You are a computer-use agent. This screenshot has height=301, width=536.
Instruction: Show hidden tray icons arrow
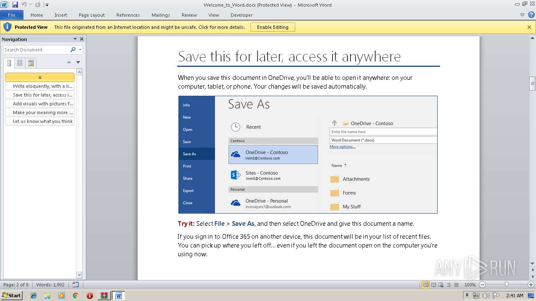[467, 295]
